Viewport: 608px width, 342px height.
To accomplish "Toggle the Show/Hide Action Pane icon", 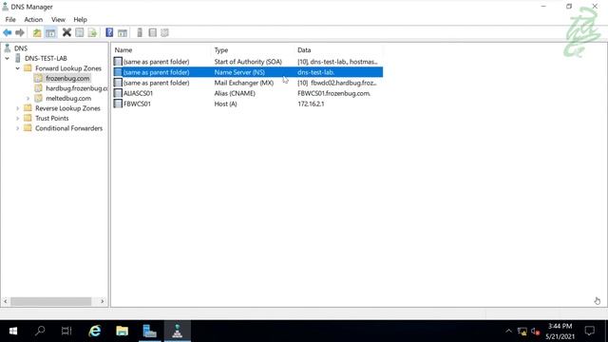I will click(123, 33).
